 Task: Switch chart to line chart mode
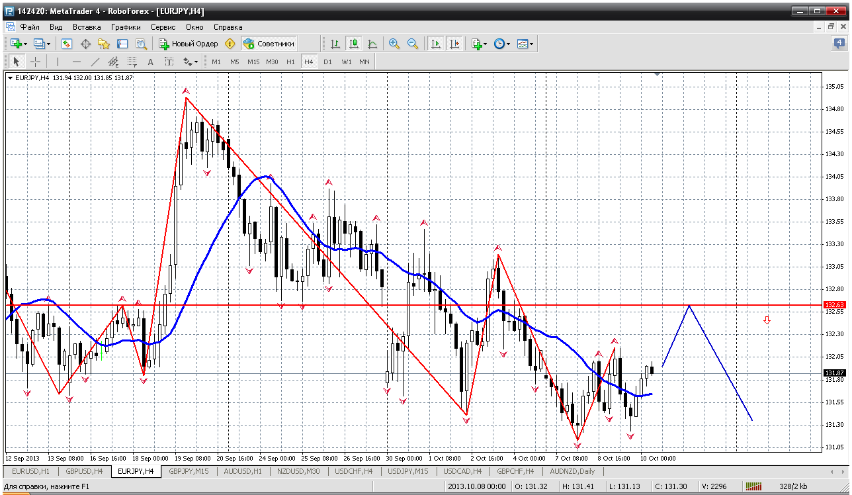click(372, 44)
